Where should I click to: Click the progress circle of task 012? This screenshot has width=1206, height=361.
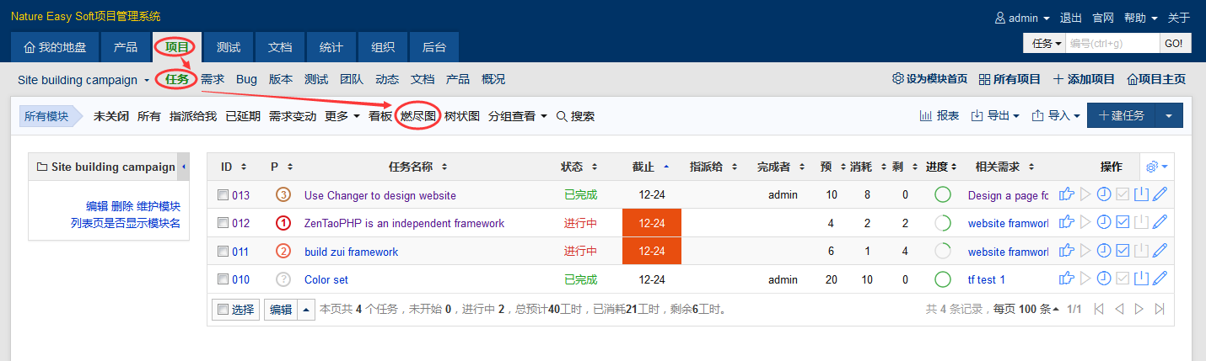(x=943, y=223)
